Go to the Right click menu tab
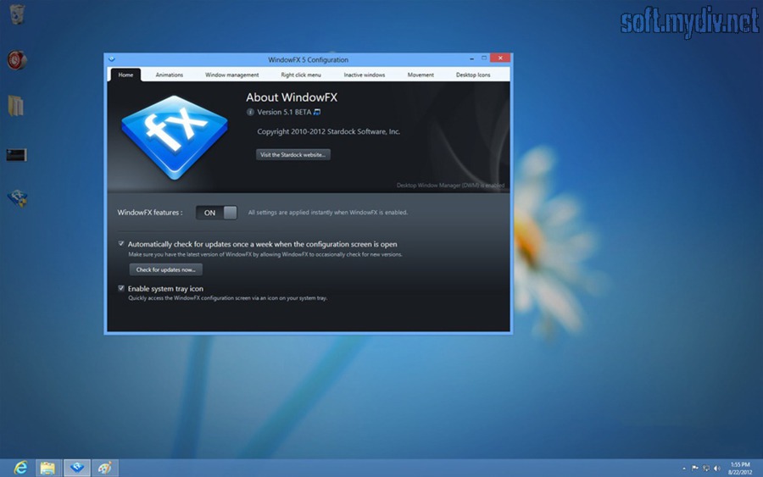The width and height of the screenshot is (763, 477). (301, 75)
